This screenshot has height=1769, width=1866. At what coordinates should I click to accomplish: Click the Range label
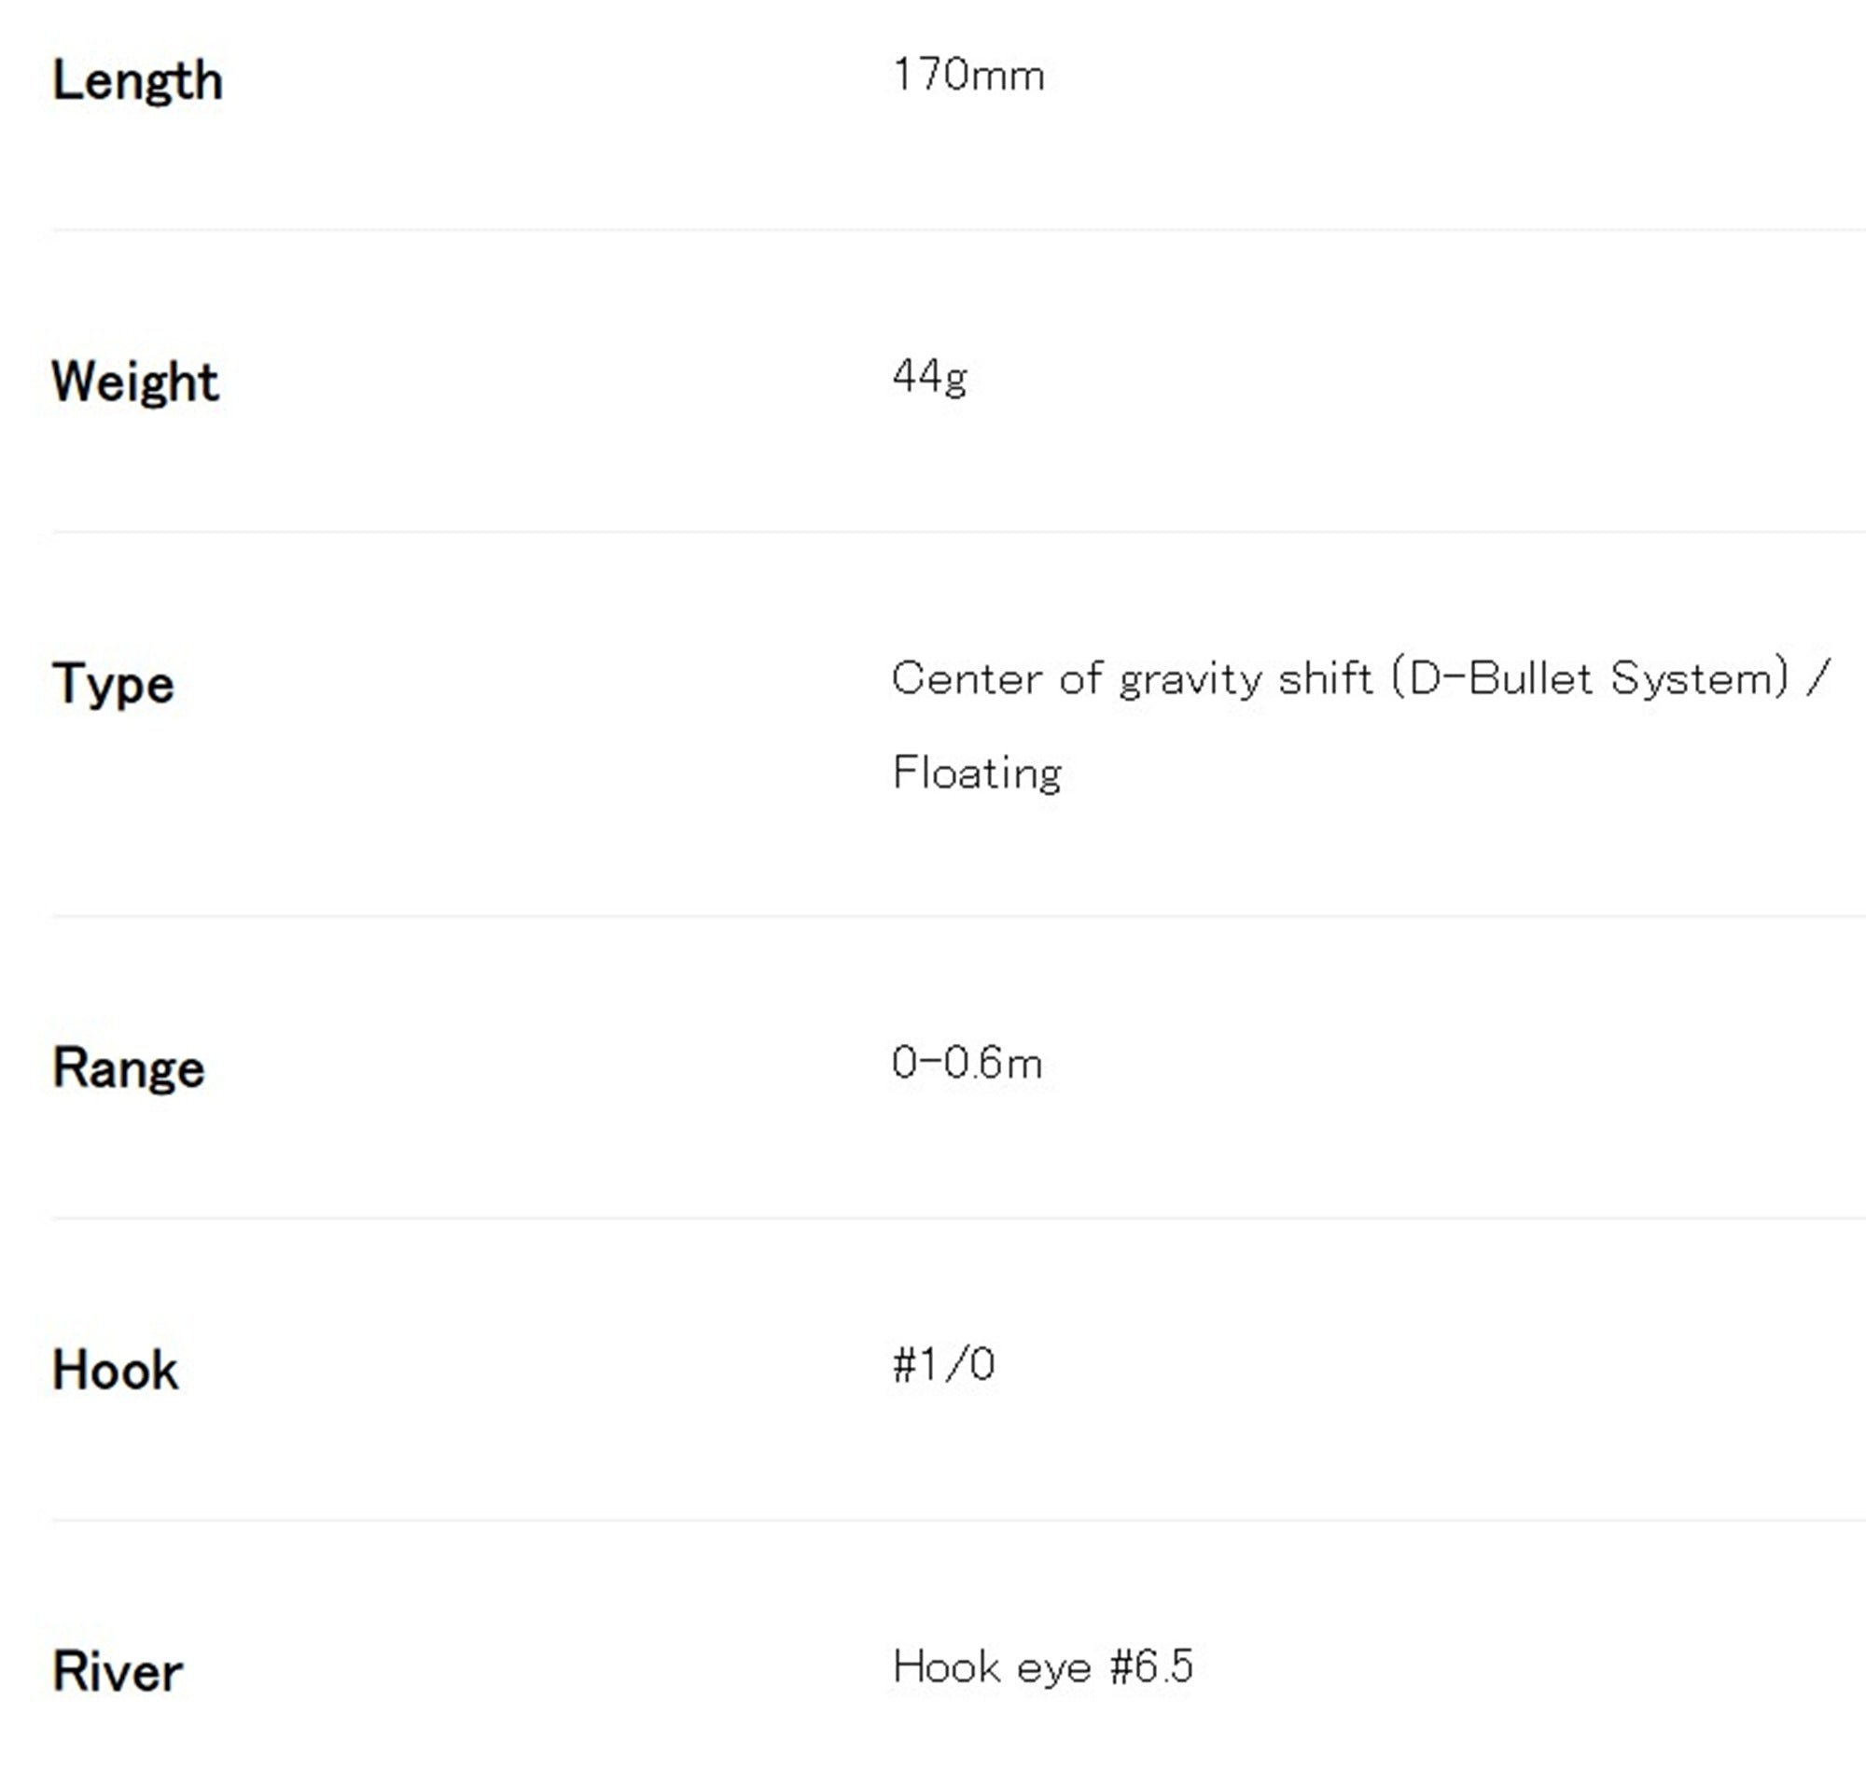pos(128,1069)
